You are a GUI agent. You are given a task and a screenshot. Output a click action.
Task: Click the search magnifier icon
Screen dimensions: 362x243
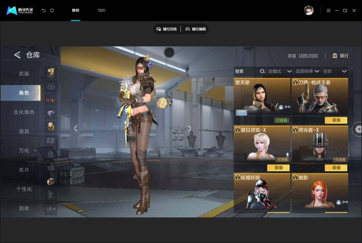coord(262,71)
